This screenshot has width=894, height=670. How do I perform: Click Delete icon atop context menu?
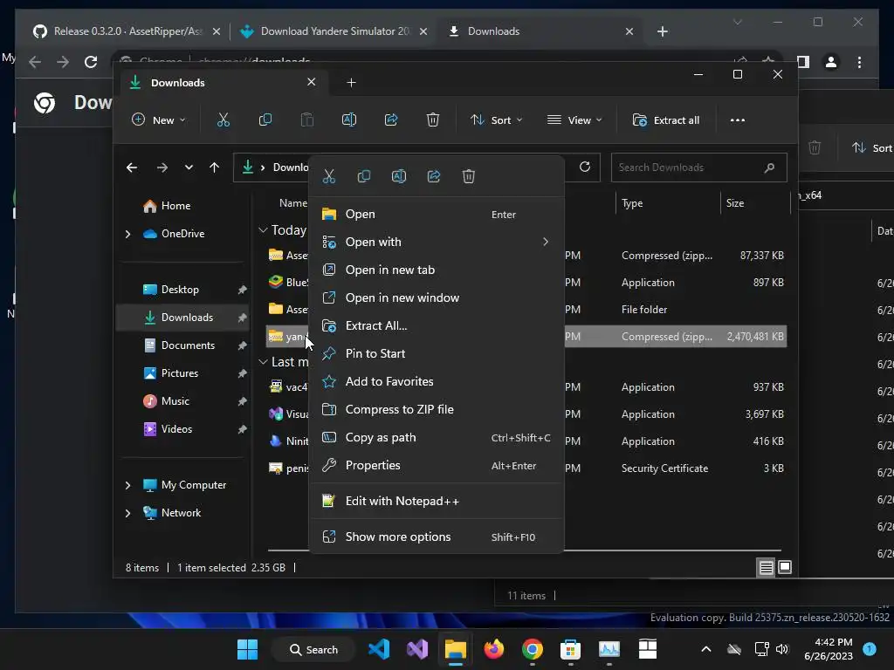[x=469, y=176]
